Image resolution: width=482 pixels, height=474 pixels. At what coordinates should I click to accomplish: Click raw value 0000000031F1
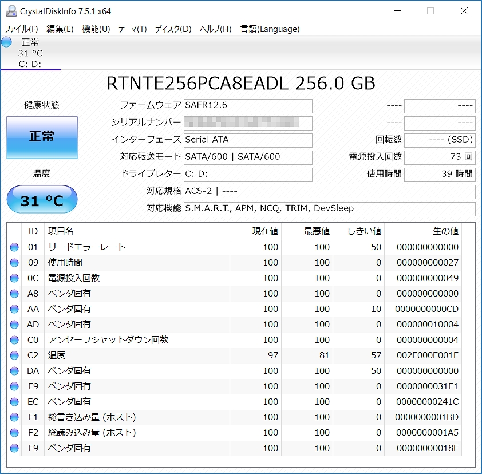[427, 386]
